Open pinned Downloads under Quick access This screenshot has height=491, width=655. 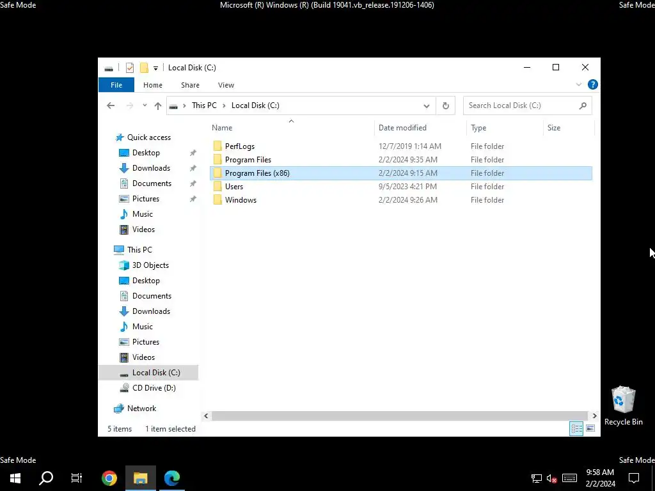coord(151,168)
